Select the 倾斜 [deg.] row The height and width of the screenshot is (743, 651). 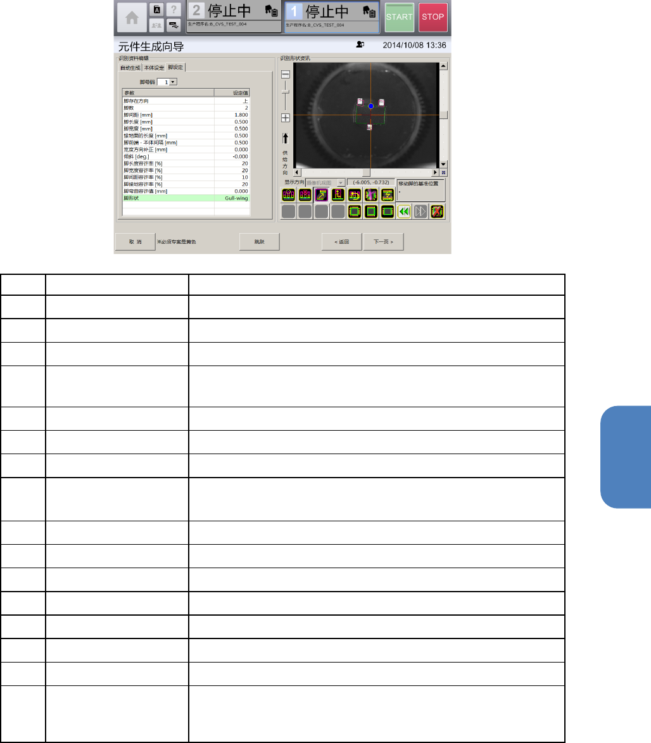coord(186,156)
